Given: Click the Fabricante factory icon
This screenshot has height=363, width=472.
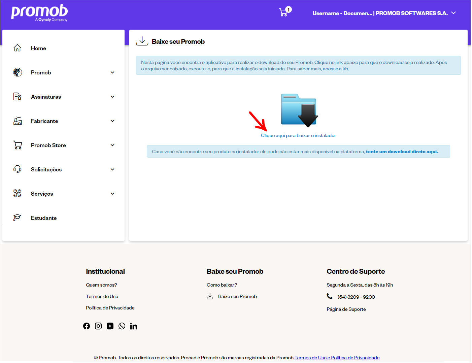Looking at the screenshot, I should click(x=18, y=121).
